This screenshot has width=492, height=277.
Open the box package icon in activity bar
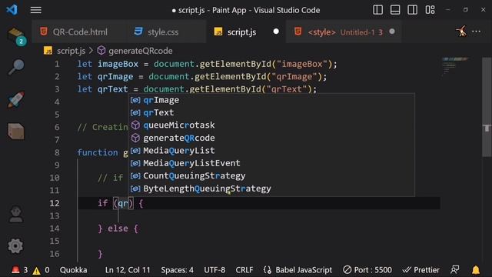click(15, 131)
